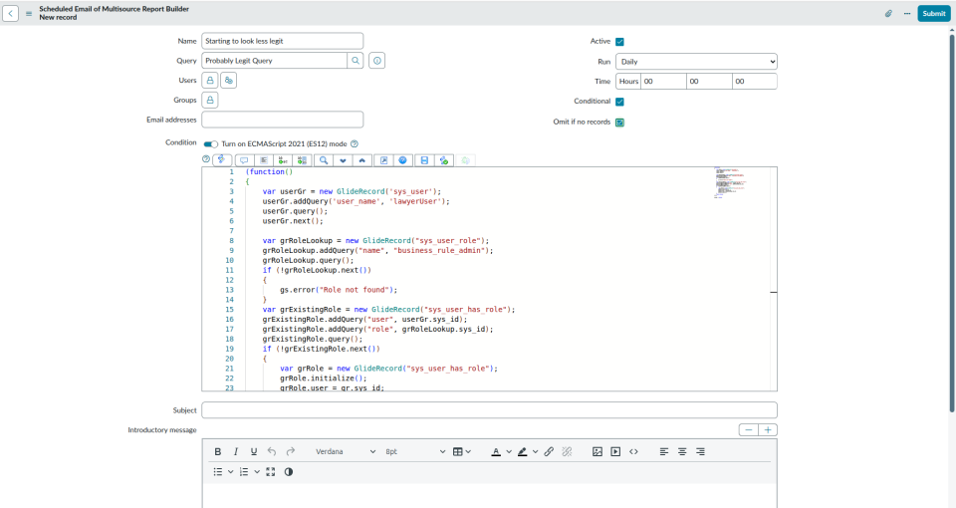Toggle comment on selected script lines
This screenshot has width=956, height=508.
[x=244, y=159]
